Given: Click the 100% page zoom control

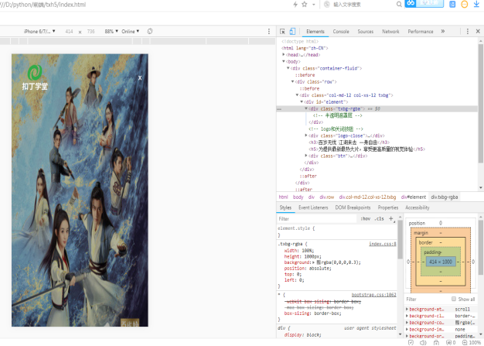Looking at the screenshot, I should (x=472, y=343).
